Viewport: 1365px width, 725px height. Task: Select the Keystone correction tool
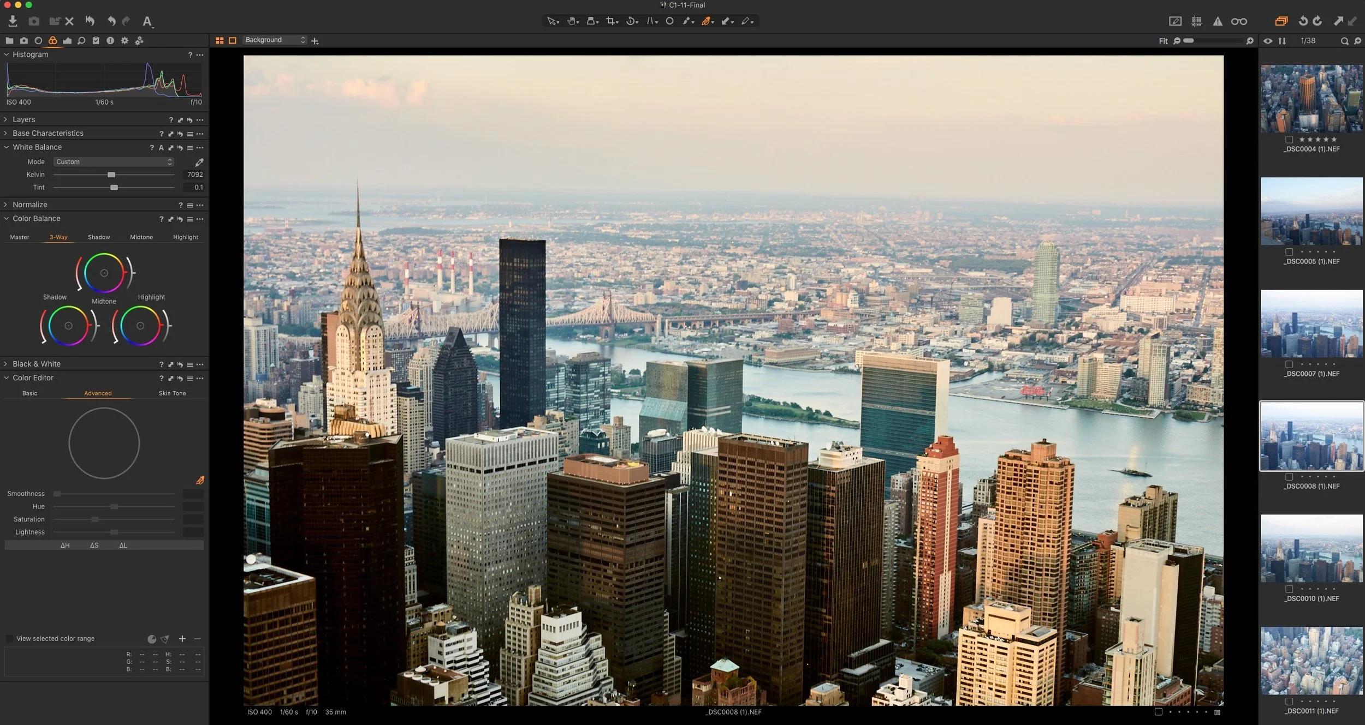pos(651,21)
